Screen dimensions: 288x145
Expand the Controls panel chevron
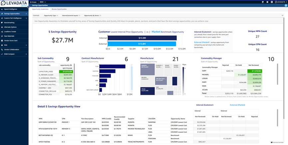pos(282,16)
